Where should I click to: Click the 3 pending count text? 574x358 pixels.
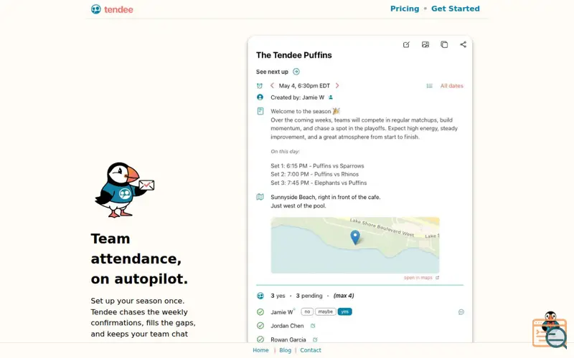(309, 296)
